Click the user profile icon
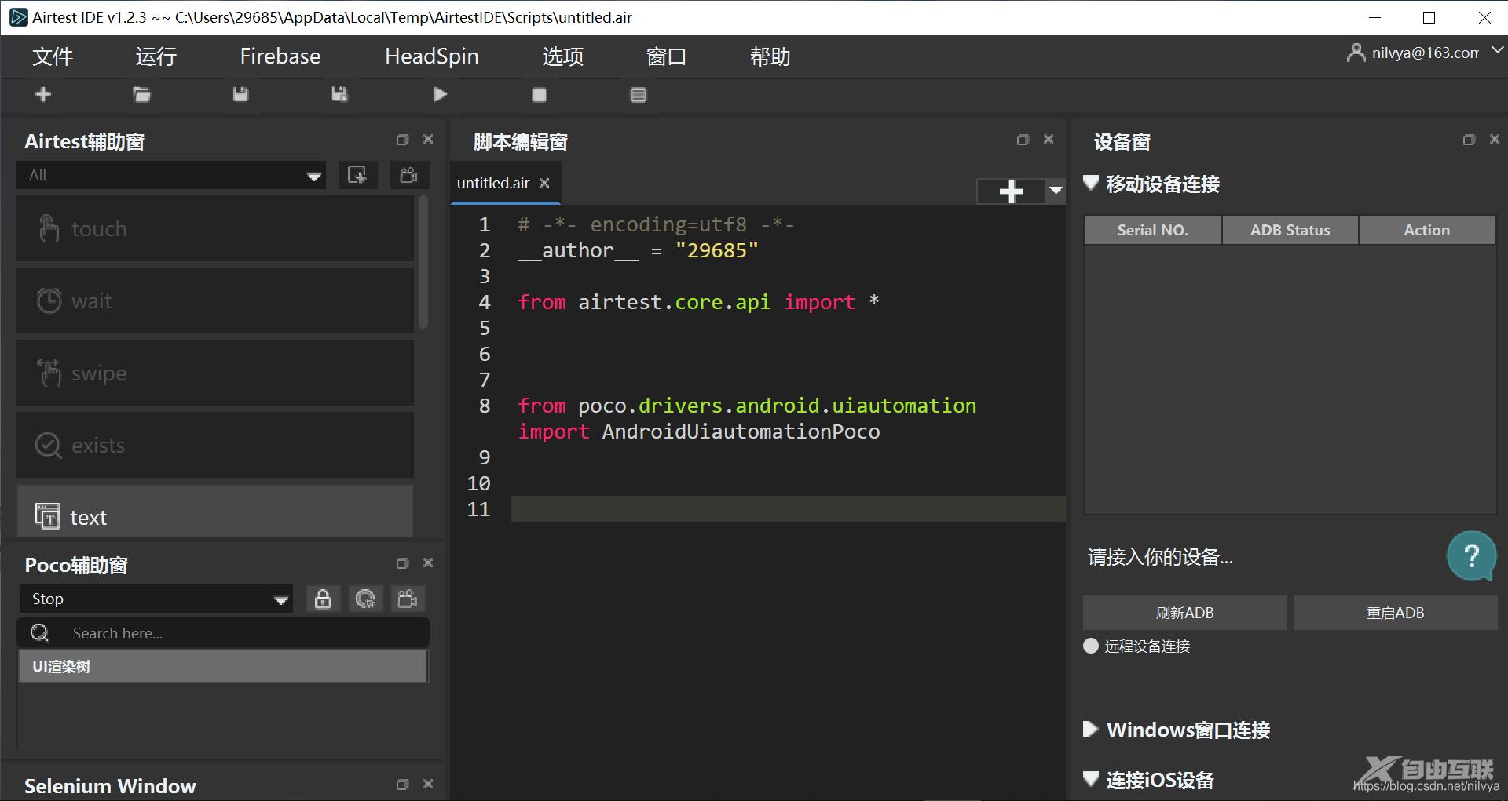Screen dimensions: 1508x801 point(1356,53)
